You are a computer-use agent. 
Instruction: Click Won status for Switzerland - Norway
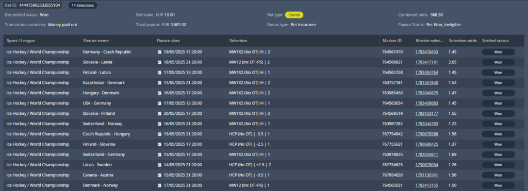coord(498,124)
